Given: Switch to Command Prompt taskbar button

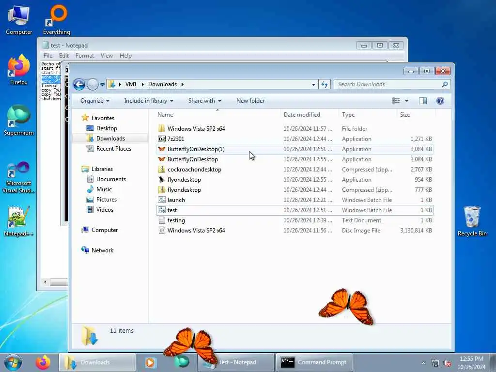Looking at the screenshot, I should (x=314, y=362).
